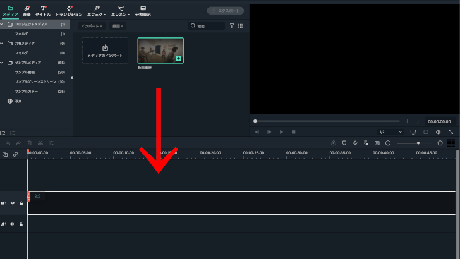Select サンプルグリーンスクリーン item
The image size is (460, 259).
click(x=35, y=82)
